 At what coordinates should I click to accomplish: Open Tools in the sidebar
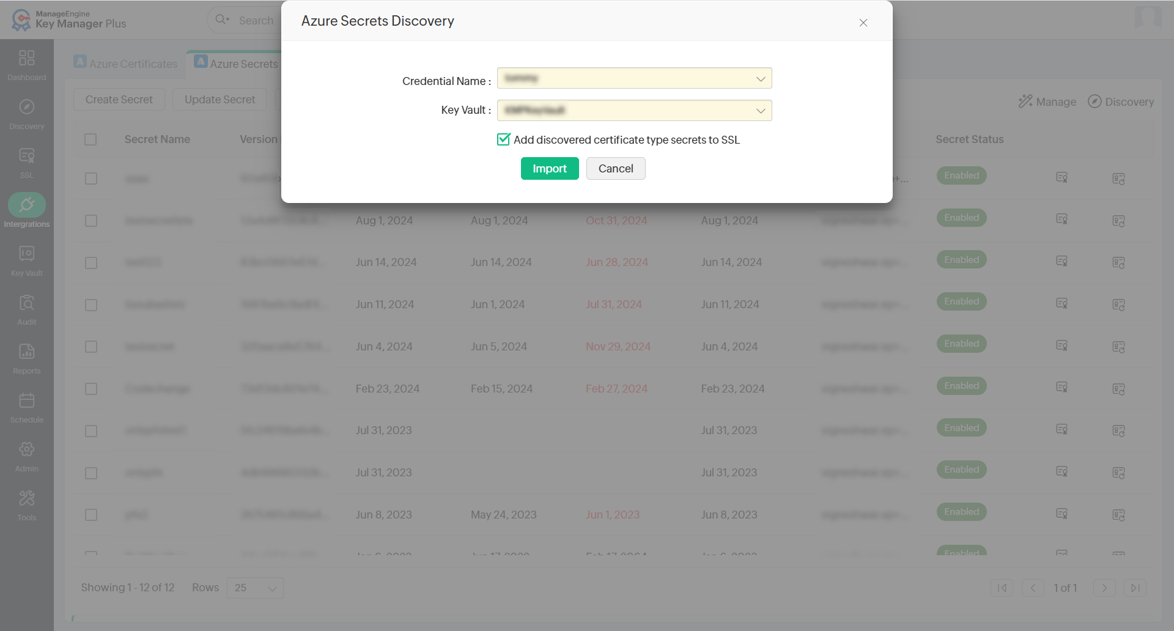27,505
